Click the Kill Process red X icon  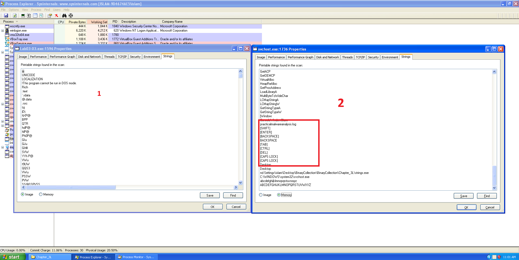[56, 16]
